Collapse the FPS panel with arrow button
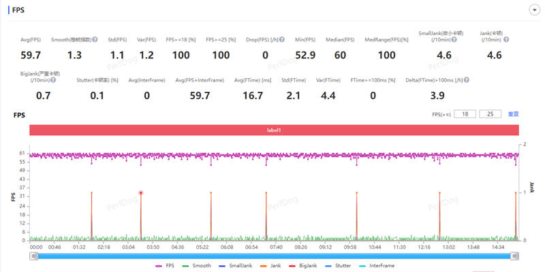Viewport: 545px width, 272px height. (534, 10)
